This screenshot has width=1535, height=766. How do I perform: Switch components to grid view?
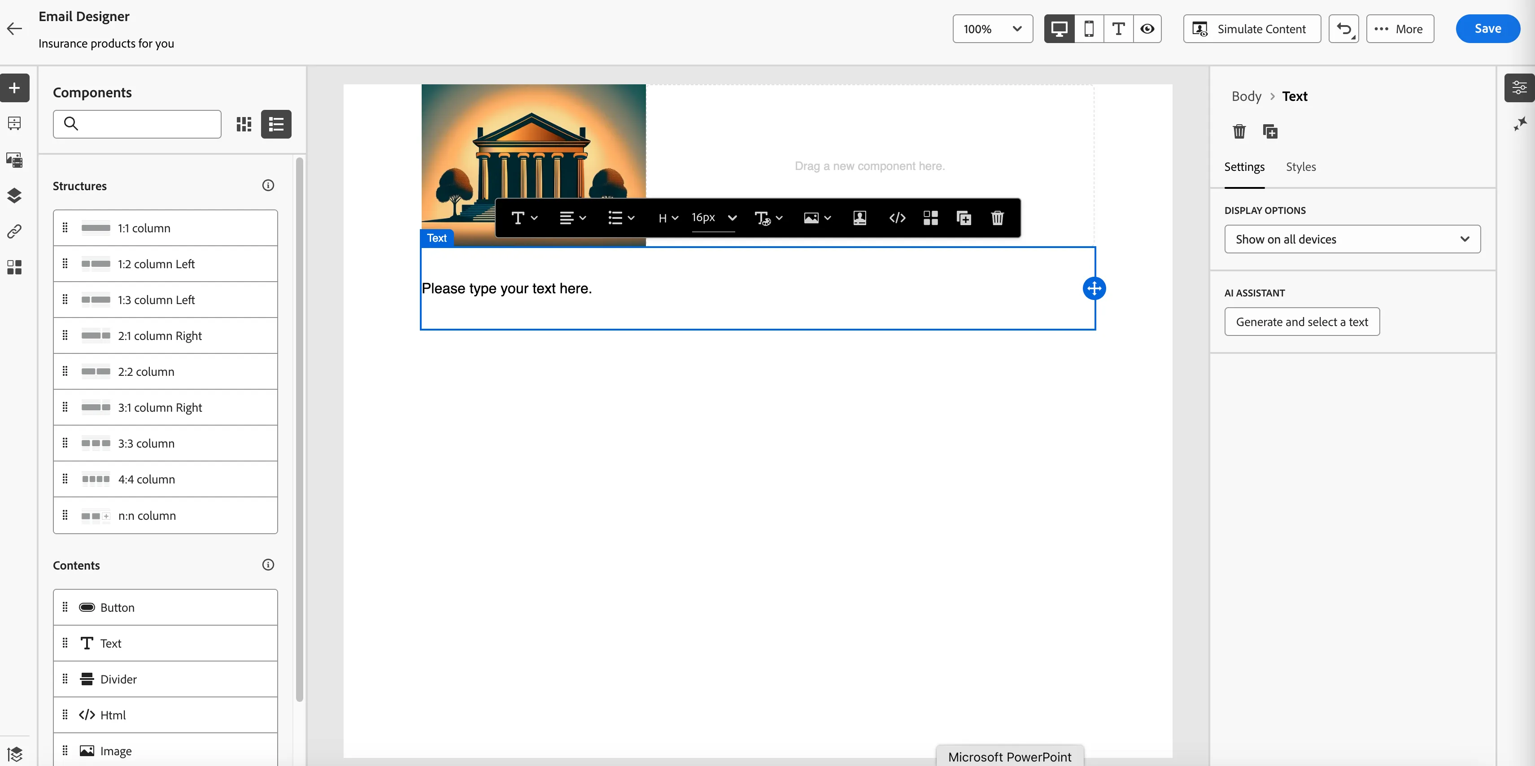244,124
